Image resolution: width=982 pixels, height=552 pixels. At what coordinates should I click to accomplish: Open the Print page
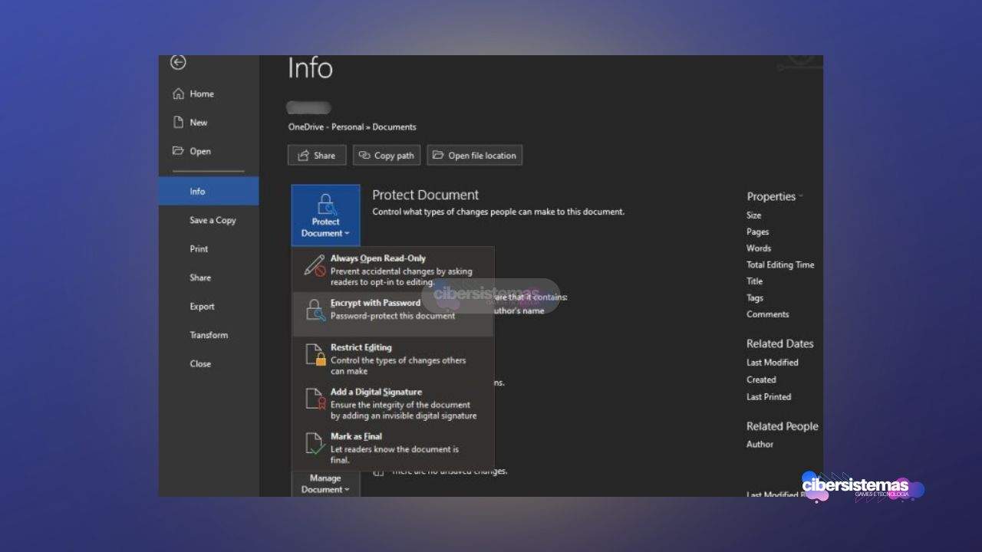point(209,249)
